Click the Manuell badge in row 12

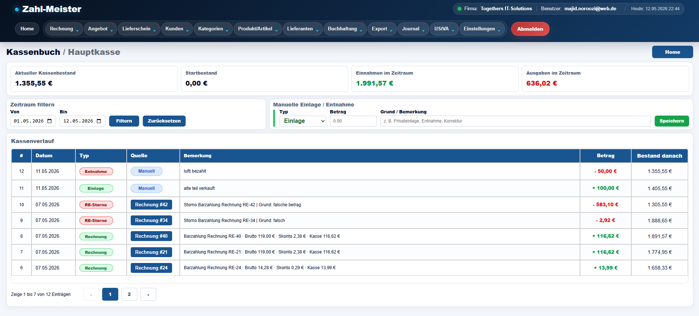pyautogui.click(x=146, y=171)
